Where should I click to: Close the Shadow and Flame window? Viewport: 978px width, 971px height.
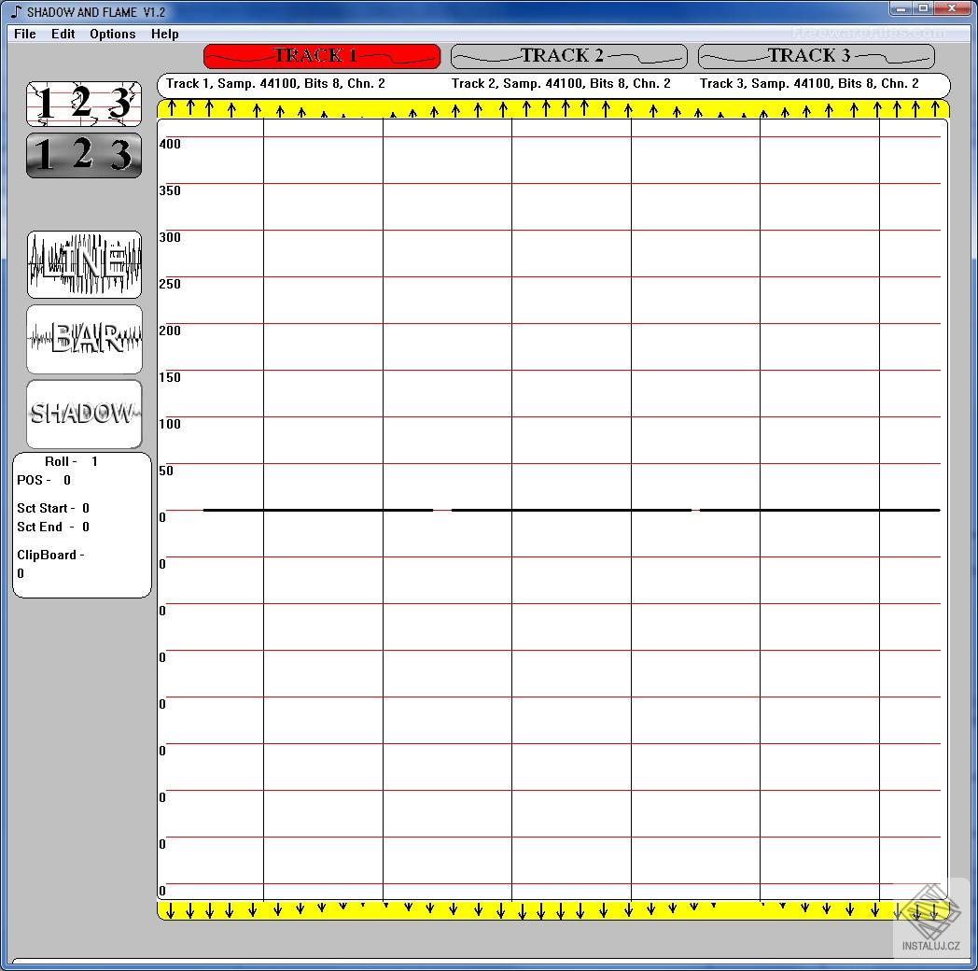click(952, 8)
